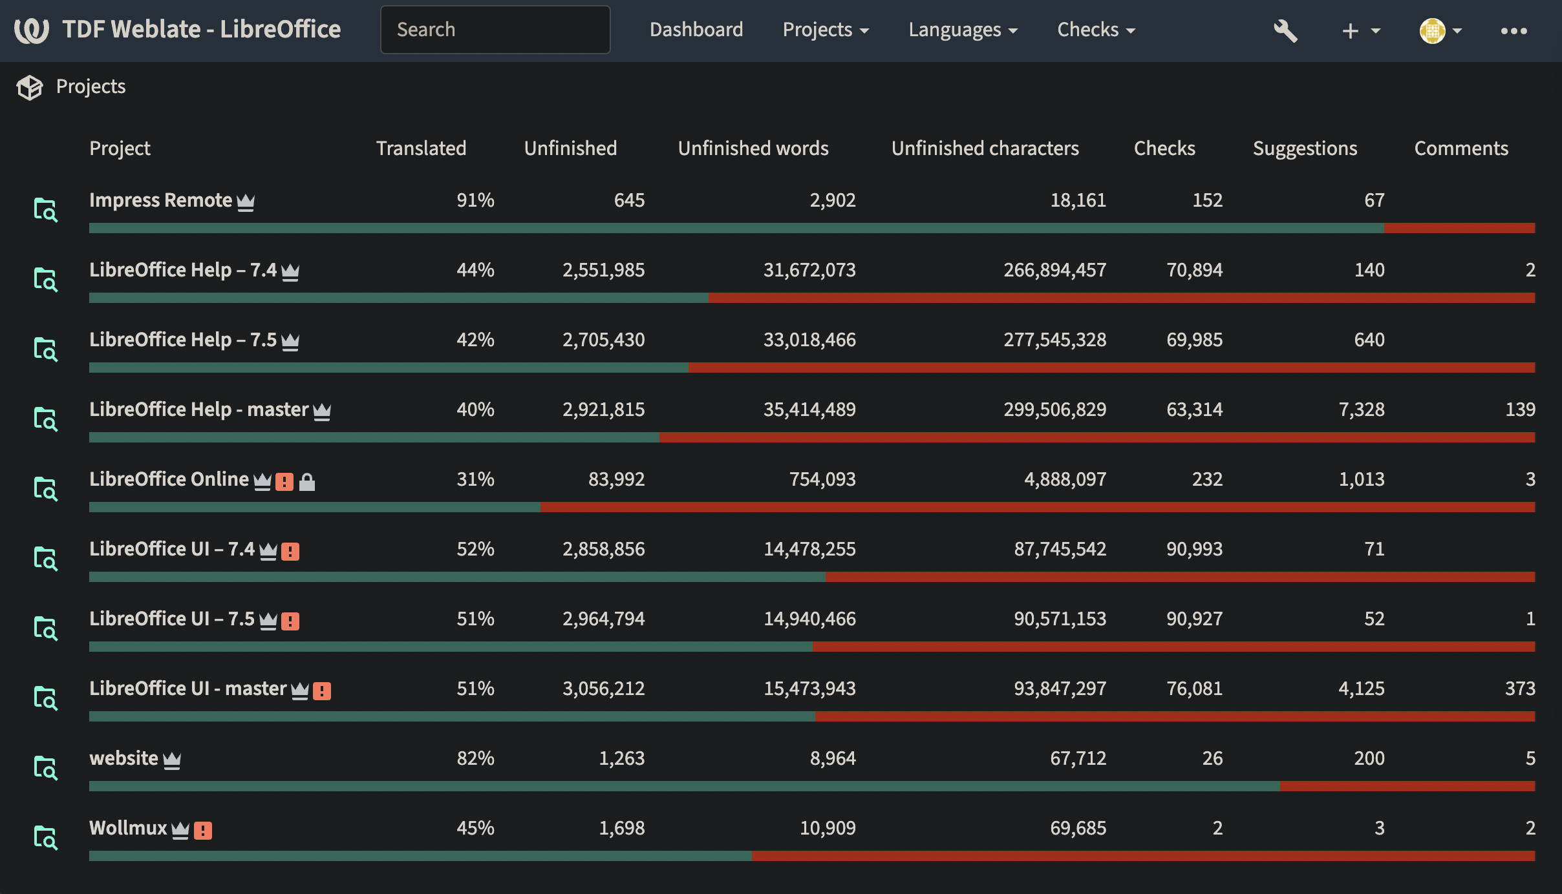Click the crown icon next to website
Viewport: 1562px width, 894px height.
(172, 760)
